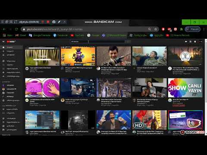Open the YouTube apps grid icon
Viewport: 207px width, 155px height.
[x=191, y=42]
